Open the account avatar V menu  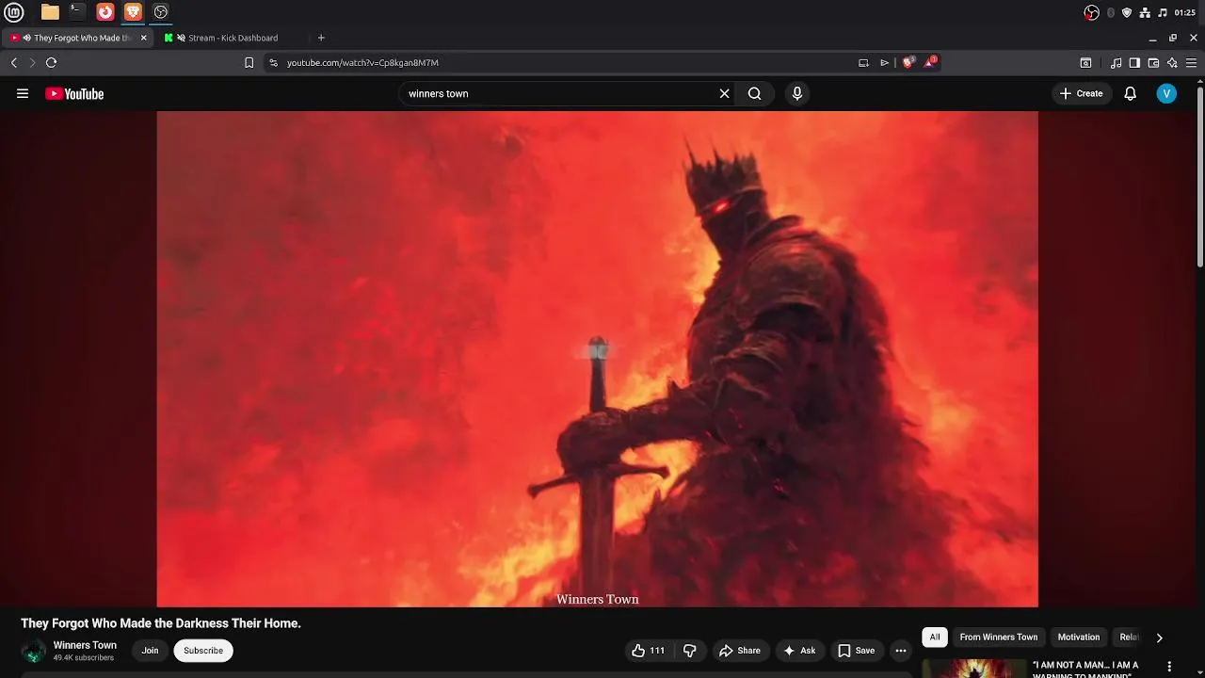point(1166,93)
